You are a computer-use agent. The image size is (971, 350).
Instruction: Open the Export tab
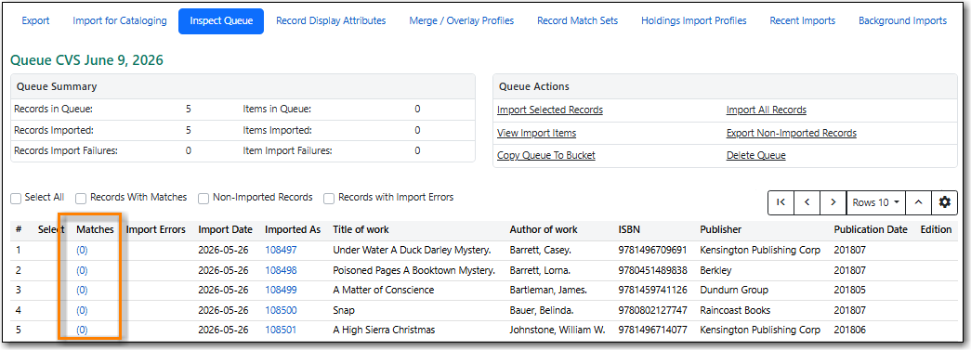point(35,21)
